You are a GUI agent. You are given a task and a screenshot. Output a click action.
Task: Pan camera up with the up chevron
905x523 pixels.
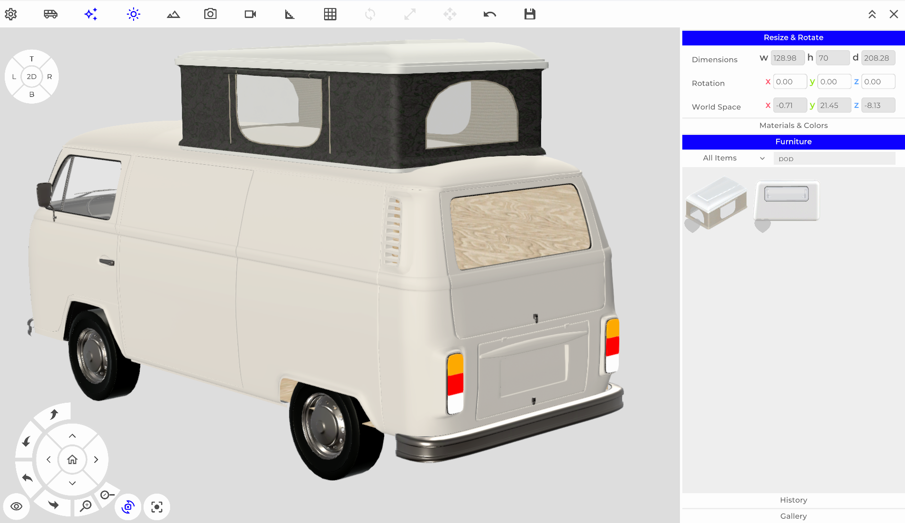pyautogui.click(x=72, y=436)
